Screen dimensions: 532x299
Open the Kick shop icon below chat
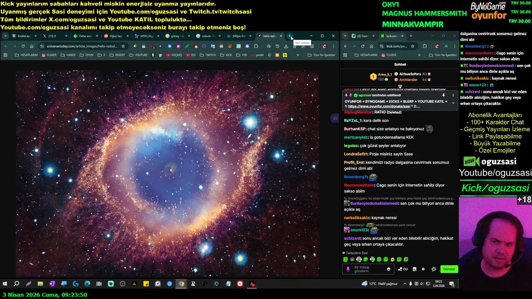[414, 269]
